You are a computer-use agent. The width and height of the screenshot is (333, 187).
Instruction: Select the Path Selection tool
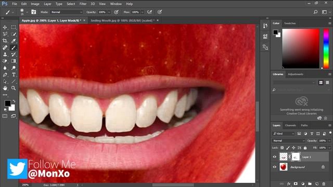click(x=5, y=82)
